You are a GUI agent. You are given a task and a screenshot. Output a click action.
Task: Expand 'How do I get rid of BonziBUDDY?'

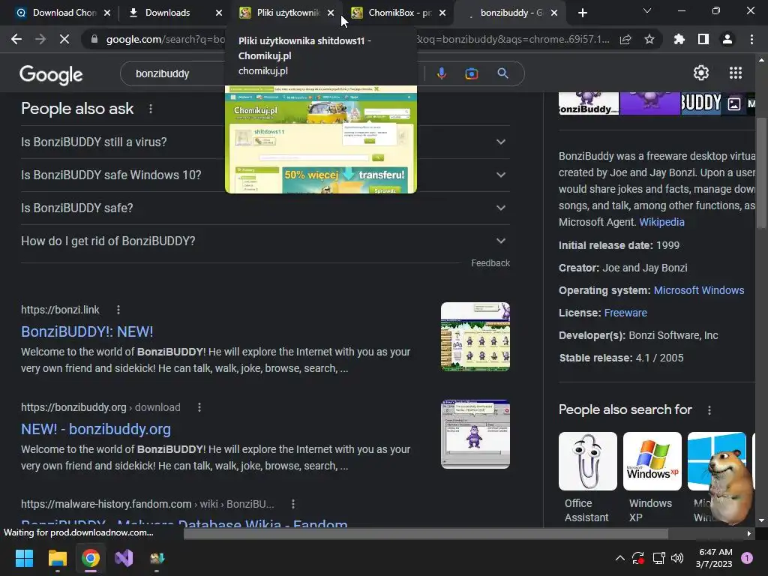tap(265, 241)
